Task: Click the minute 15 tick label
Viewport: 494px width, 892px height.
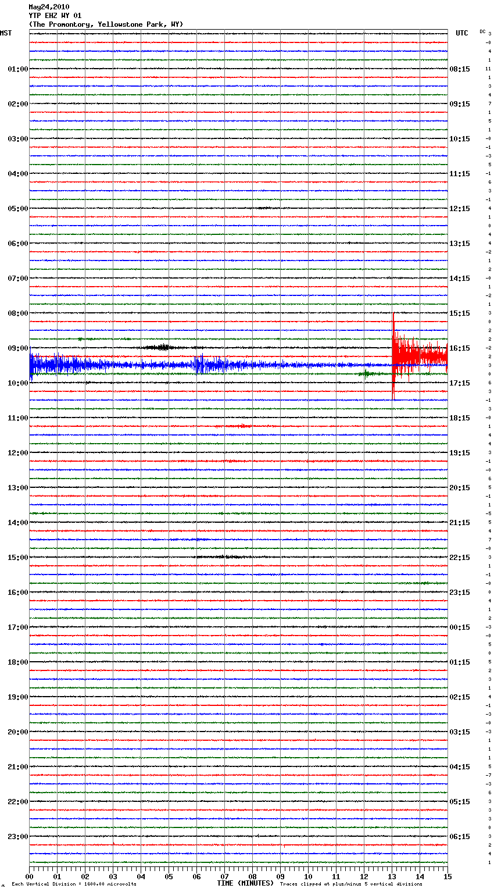Action: pyautogui.click(x=448, y=876)
